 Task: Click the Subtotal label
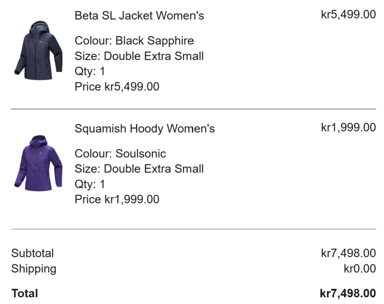tap(33, 253)
